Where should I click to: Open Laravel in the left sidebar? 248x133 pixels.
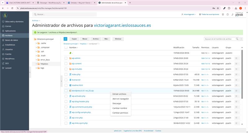[x=8, y=68]
